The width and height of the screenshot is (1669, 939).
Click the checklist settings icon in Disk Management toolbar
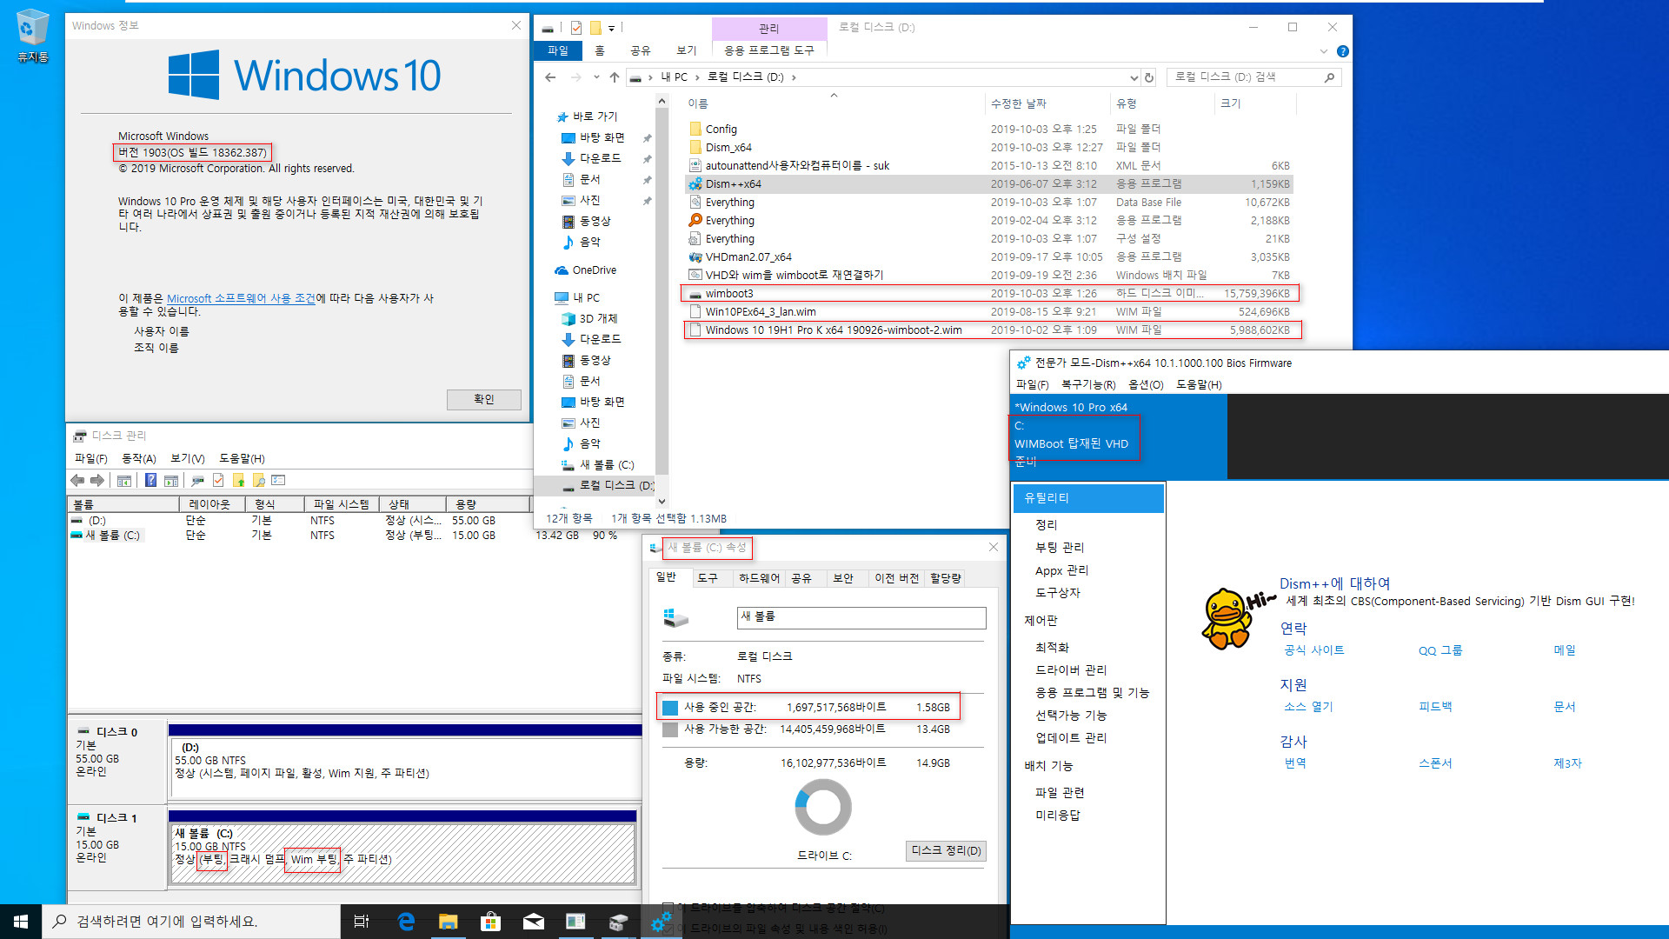tap(279, 480)
